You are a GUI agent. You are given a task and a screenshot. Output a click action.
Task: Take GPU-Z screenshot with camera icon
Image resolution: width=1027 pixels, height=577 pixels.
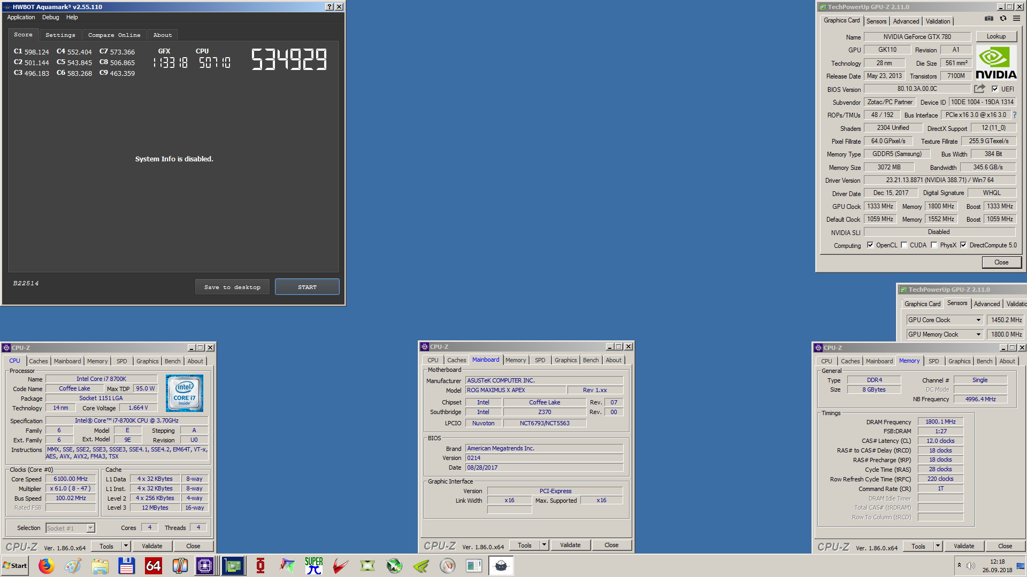pos(989,19)
